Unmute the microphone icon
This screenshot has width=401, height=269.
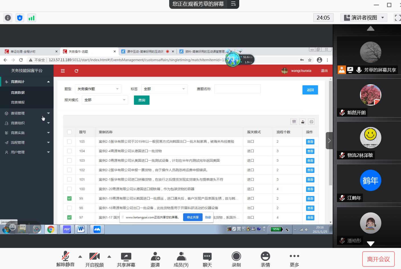coord(66,256)
